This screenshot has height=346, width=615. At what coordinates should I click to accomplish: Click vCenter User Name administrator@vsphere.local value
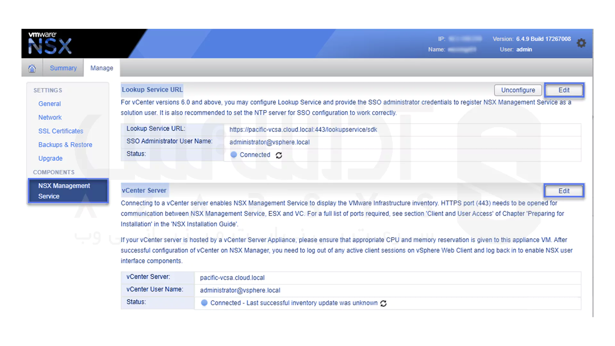[x=240, y=290]
